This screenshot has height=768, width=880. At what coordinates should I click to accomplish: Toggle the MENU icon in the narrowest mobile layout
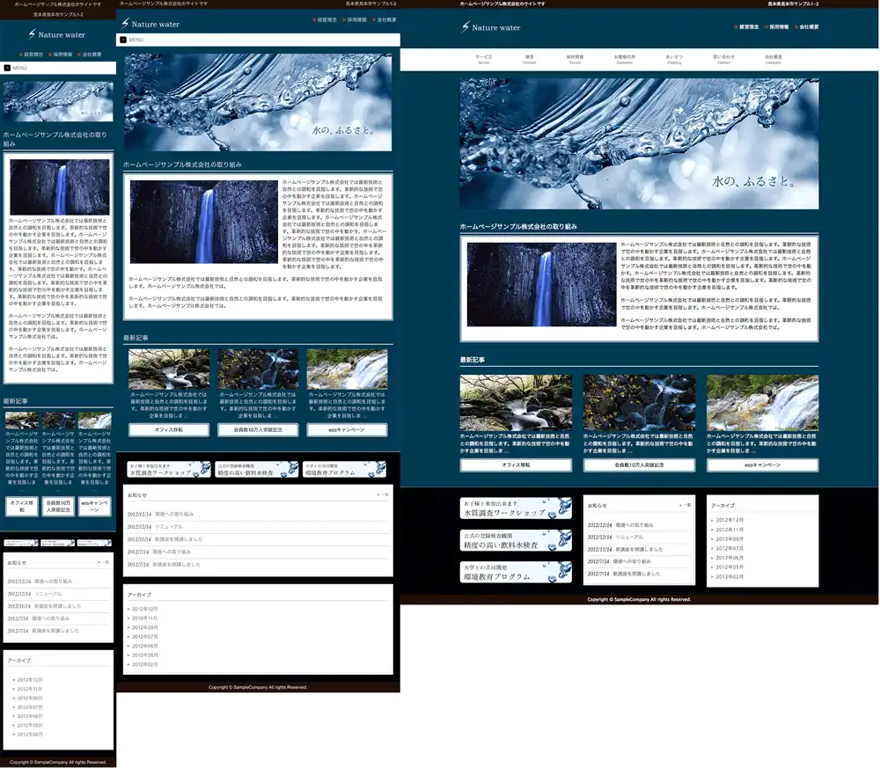pos(7,68)
